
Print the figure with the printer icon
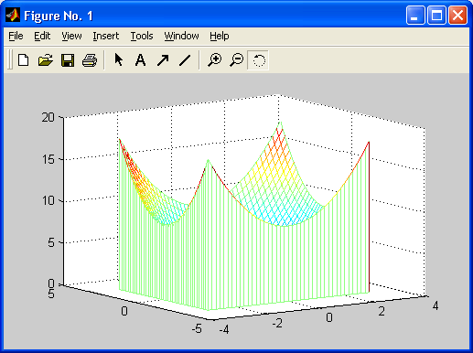90,60
